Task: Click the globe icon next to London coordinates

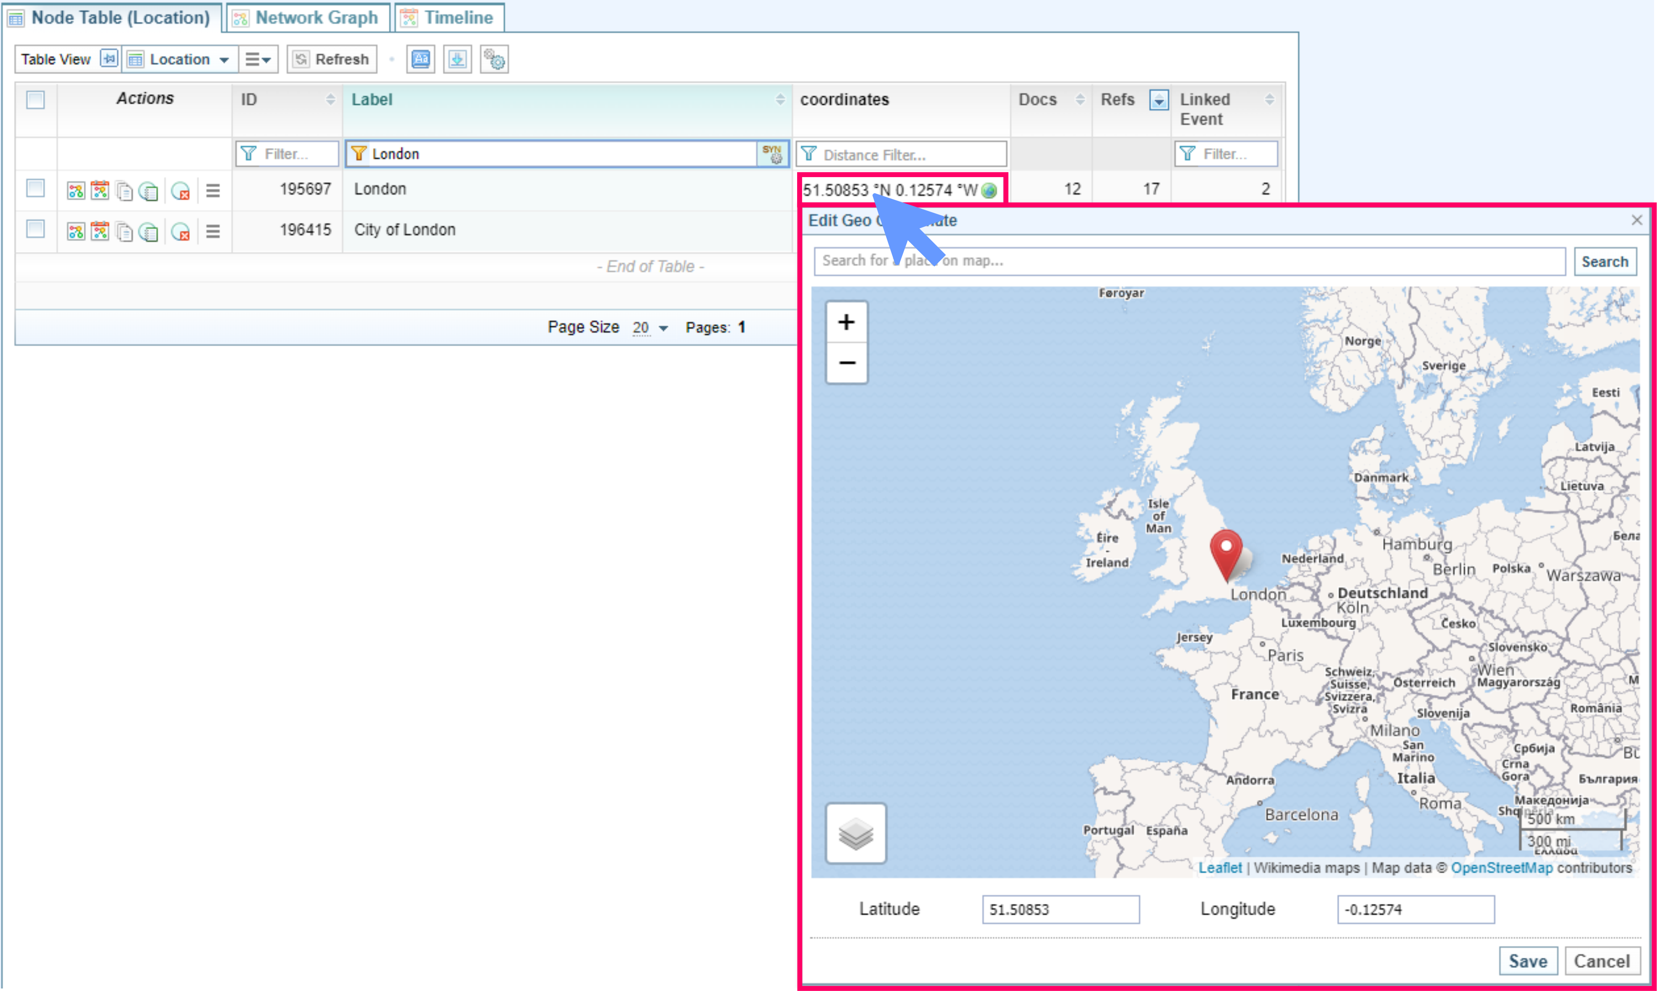Action: (x=989, y=191)
